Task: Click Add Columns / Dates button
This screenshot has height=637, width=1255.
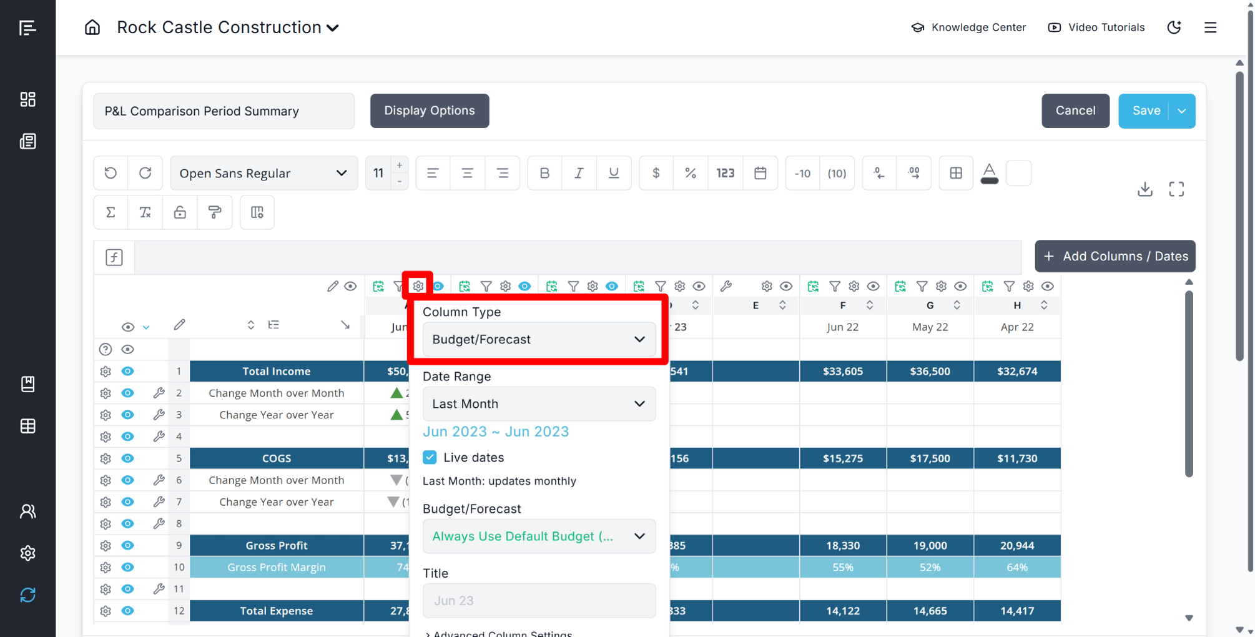Action: [x=1115, y=256]
